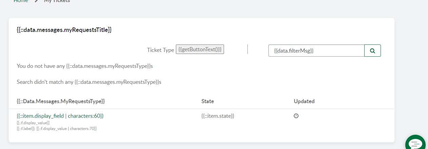This screenshot has width=428, height=149.
Task: Open the {{getButtonText()}} ticket type dropdown
Action: [200, 50]
